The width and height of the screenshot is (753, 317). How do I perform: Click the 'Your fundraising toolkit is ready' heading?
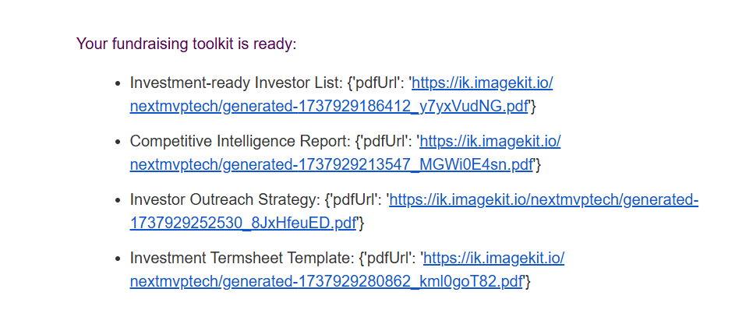(x=186, y=44)
